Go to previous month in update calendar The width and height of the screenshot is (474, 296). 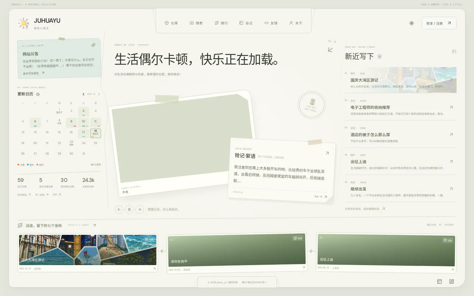click(83, 94)
